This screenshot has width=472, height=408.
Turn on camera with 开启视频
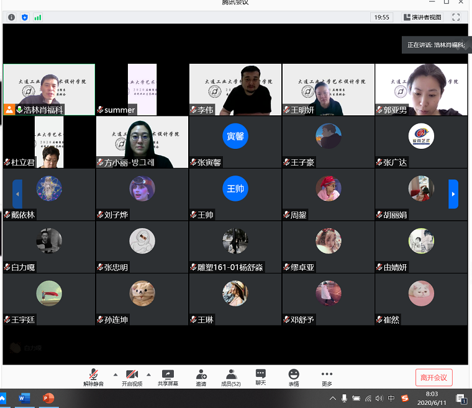tap(132, 378)
